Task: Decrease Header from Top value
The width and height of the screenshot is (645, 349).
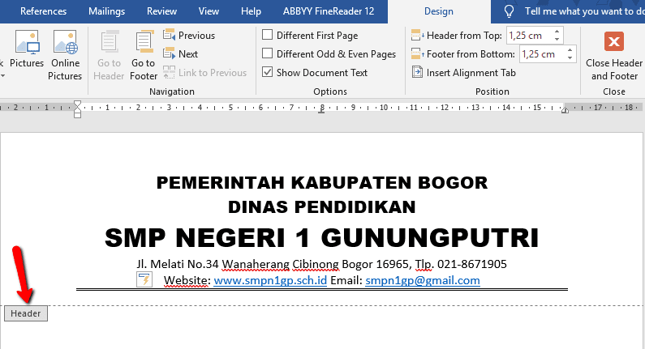Action: coord(557,40)
